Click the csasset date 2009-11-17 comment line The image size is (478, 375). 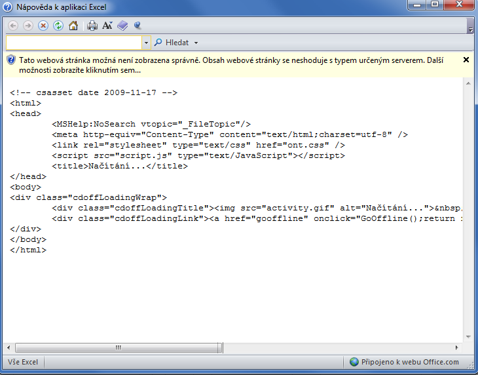(94, 92)
